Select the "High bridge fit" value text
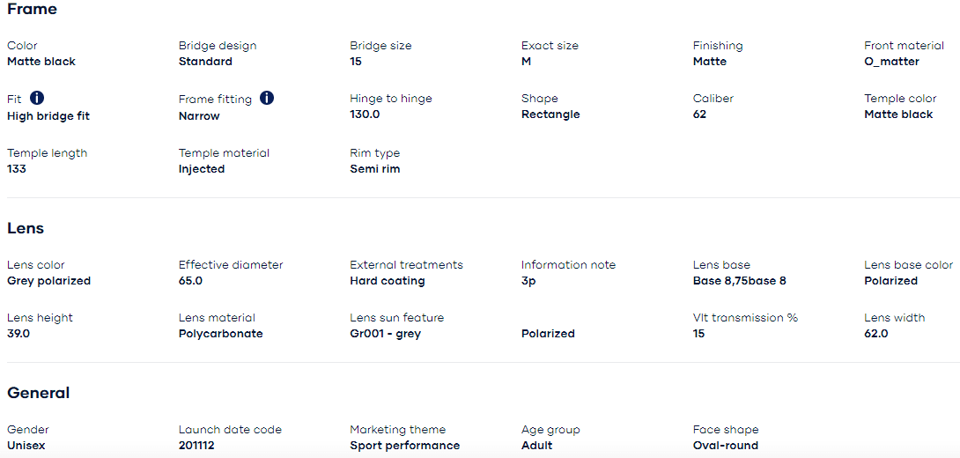The width and height of the screenshot is (960, 458). pyautogui.click(x=48, y=115)
